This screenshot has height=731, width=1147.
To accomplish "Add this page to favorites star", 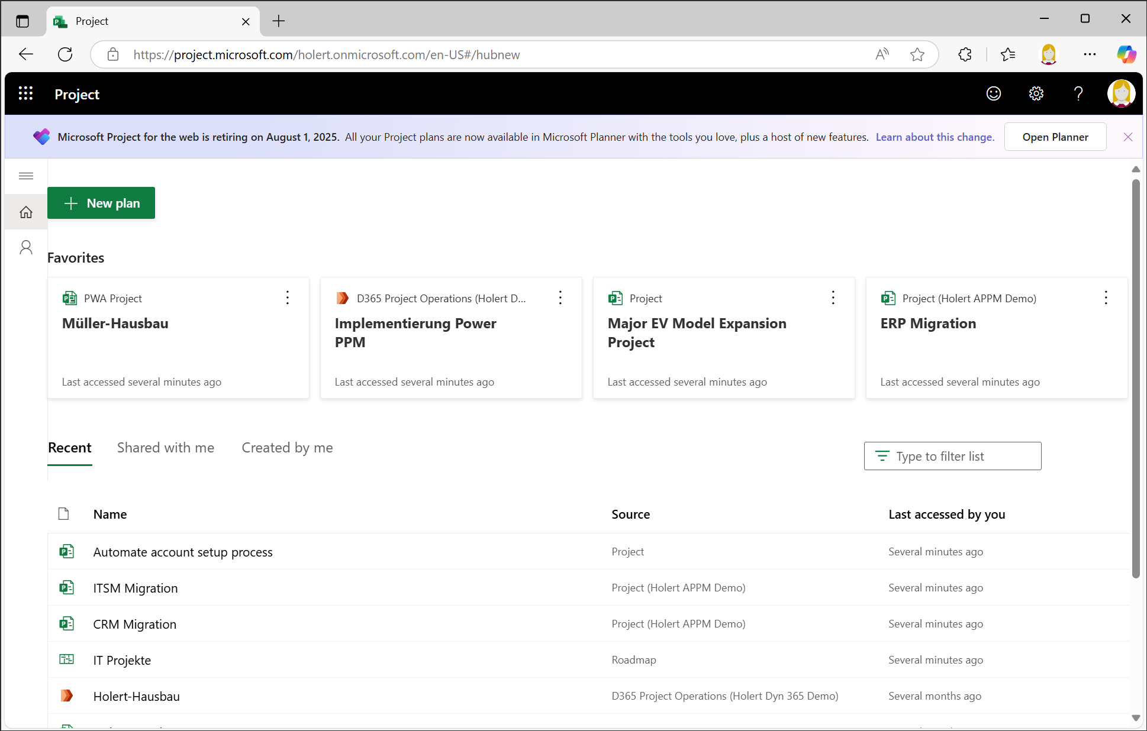I will [x=917, y=54].
